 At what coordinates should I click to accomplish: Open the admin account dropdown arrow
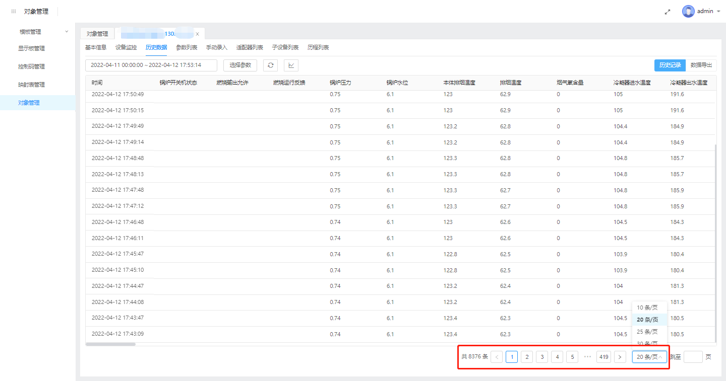click(x=718, y=11)
